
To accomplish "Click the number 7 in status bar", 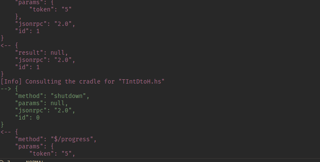I will tap(8, 161).
